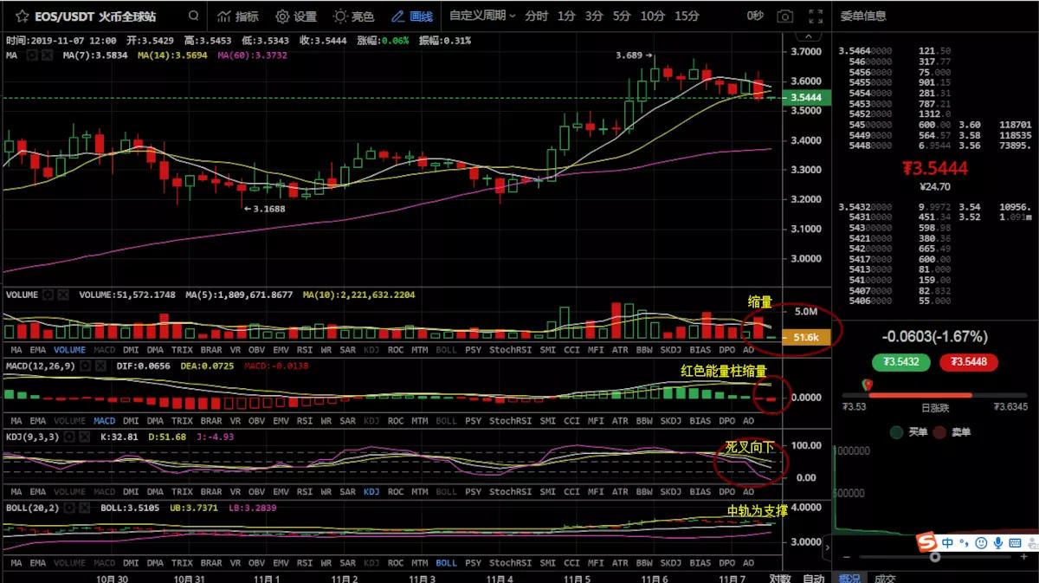The image size is (1039, 583).
Task: Select the 分时 time-share view
Action: (536, 16)
